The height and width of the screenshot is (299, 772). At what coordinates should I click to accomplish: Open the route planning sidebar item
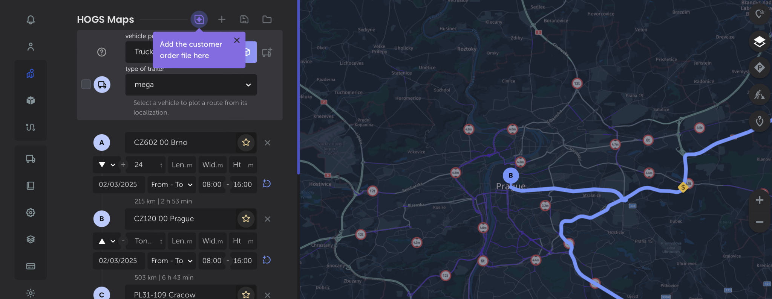pyautogui.click(x=31, y=127)
